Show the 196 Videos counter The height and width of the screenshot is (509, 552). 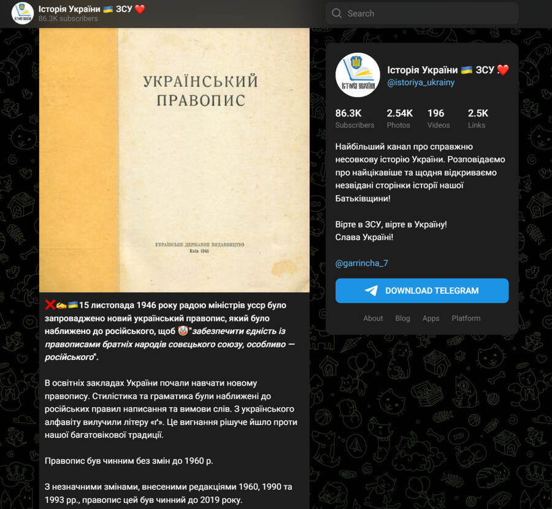(439, 118)
